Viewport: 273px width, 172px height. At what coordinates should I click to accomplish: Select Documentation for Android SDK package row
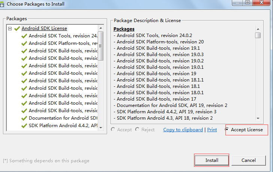pos(63,118)
